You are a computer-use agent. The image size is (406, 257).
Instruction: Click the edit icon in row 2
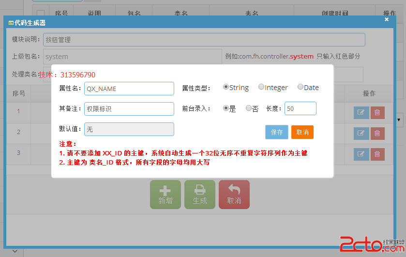click(x=361, y=134)
